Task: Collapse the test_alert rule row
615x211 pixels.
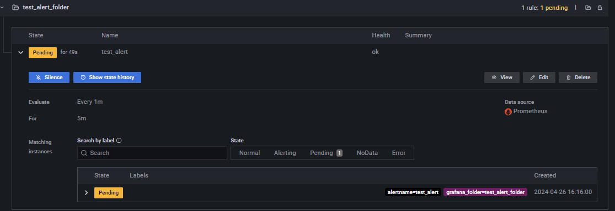Action: pos(21,52)
